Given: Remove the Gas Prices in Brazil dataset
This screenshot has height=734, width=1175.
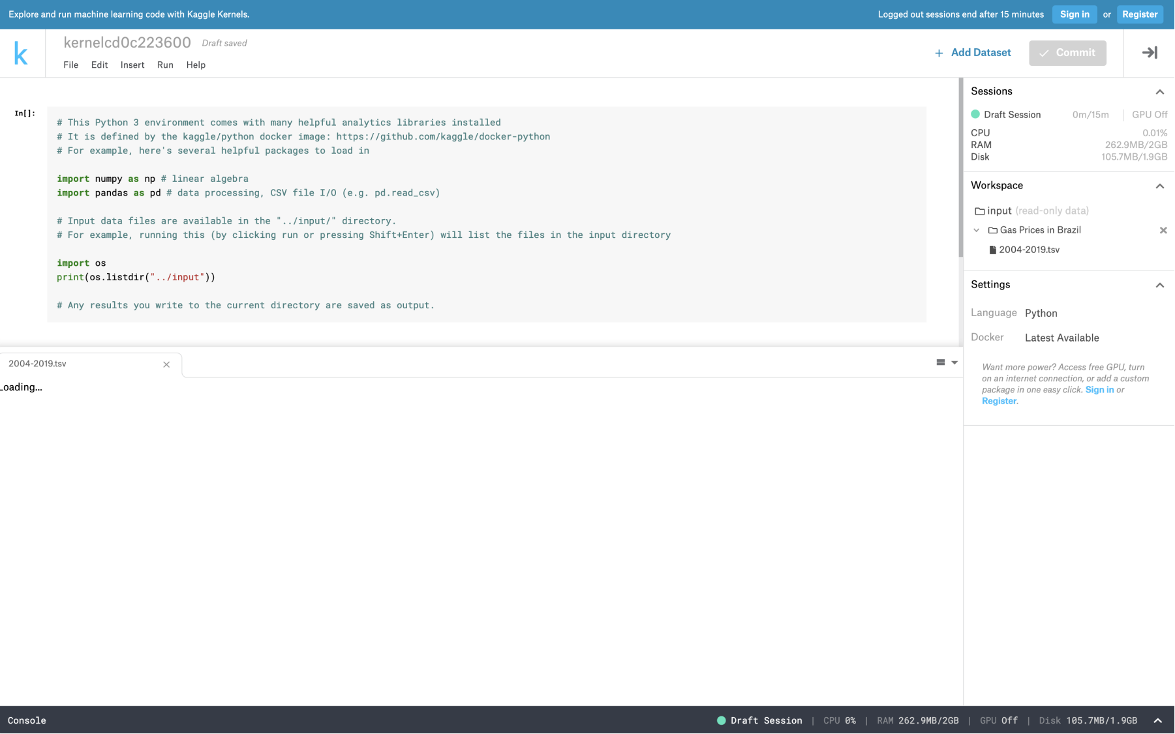Looking at the screenshot, I should click(1163, 230).
